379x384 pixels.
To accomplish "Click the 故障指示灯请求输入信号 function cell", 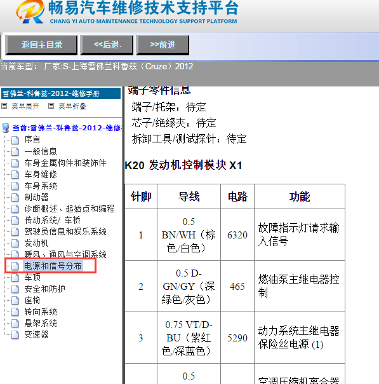I will 300,235.
